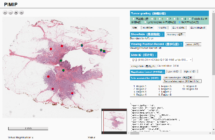
Task: Click the lowest red annotation marker on tissue
Action: (72, 93)
